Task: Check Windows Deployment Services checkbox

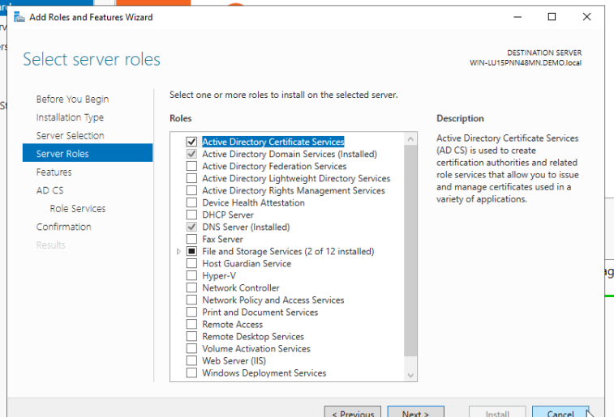Action: coord(191,372)
